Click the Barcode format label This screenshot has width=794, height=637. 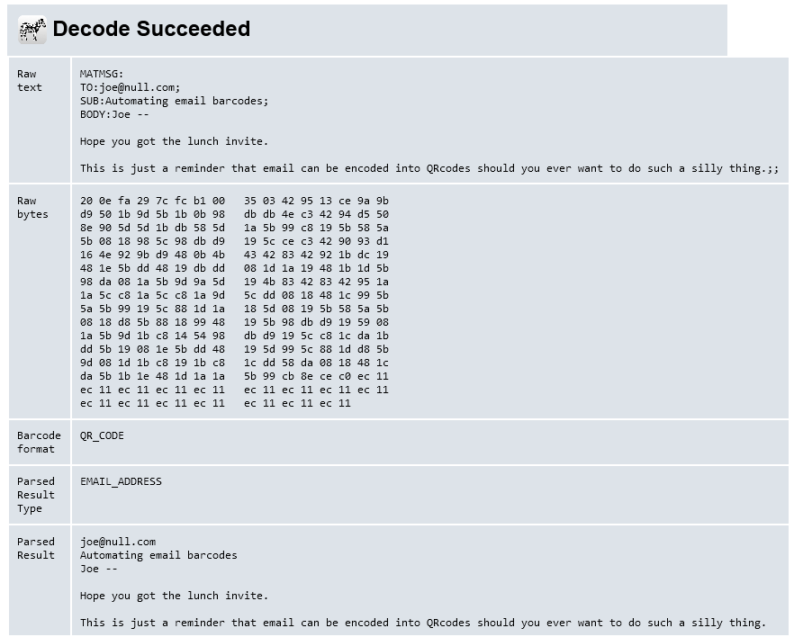point(39,442)
